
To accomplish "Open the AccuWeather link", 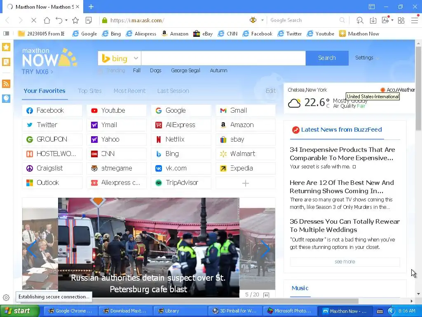I will point(398,90).
